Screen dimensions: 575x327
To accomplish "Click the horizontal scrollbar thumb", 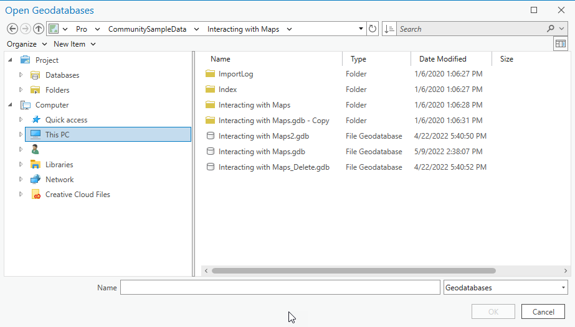I will tap(354, 270).
